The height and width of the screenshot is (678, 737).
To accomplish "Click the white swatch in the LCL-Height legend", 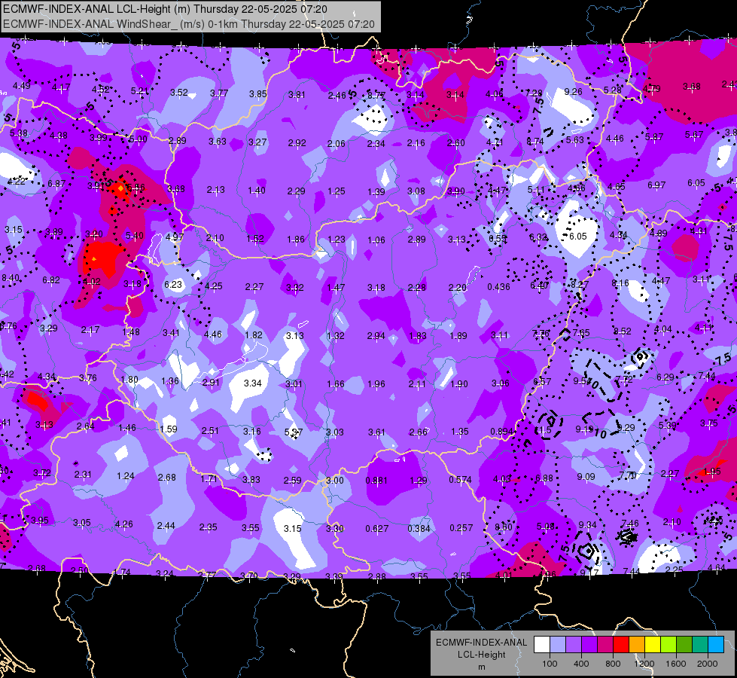I will tap(542, 645).
